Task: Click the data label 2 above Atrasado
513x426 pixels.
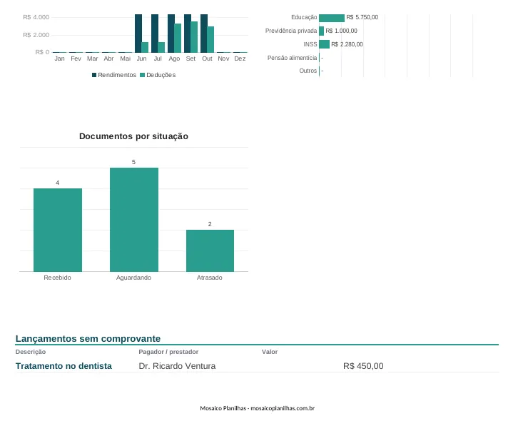Action: tap(210, 224)
